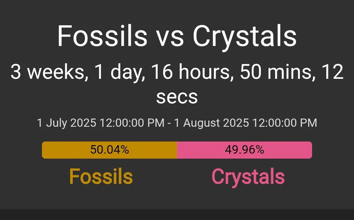Click the "vs" word in the title
Screen dimensions: 354x220
pyautogui.click(x=170, y=39)
